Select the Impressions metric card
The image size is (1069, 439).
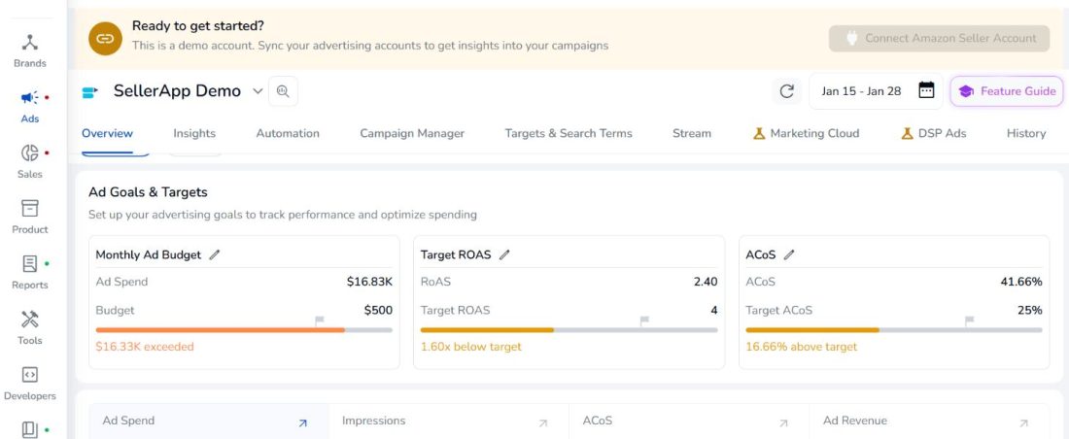click(x=449, y=422)
